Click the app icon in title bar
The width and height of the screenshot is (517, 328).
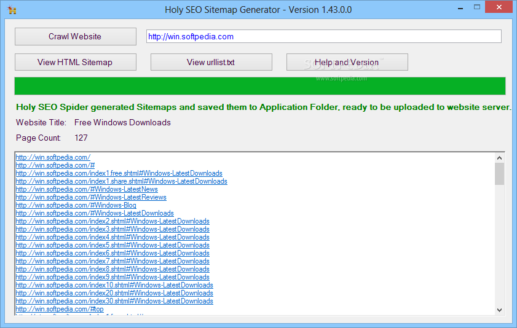(x=12, y=10)
